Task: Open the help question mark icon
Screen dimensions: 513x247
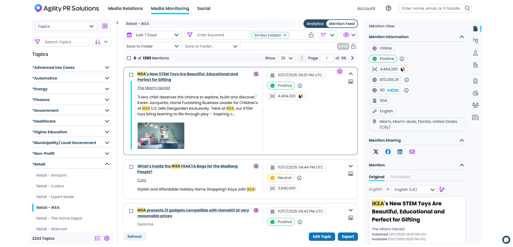Action: tap(388, 8)
